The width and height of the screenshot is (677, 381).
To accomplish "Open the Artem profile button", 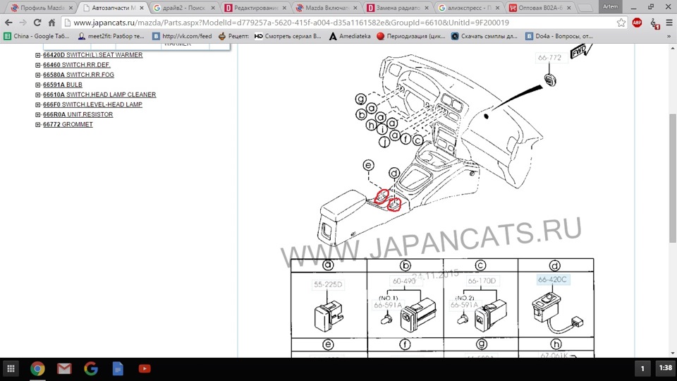I will point(610,6).
